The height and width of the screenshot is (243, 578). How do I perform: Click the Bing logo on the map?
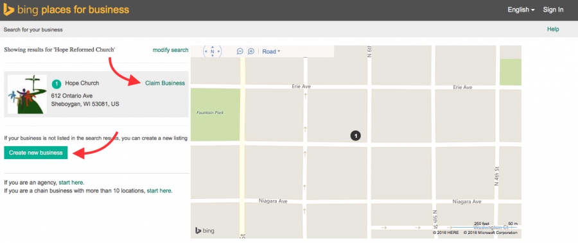205,231
